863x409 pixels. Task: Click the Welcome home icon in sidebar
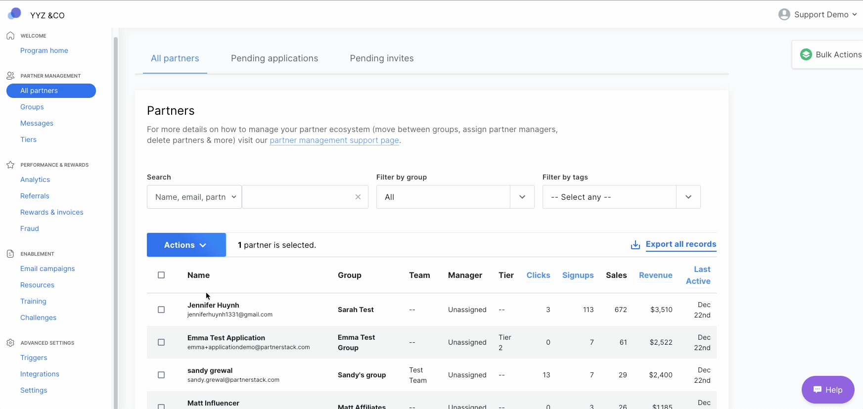[10, 36]
